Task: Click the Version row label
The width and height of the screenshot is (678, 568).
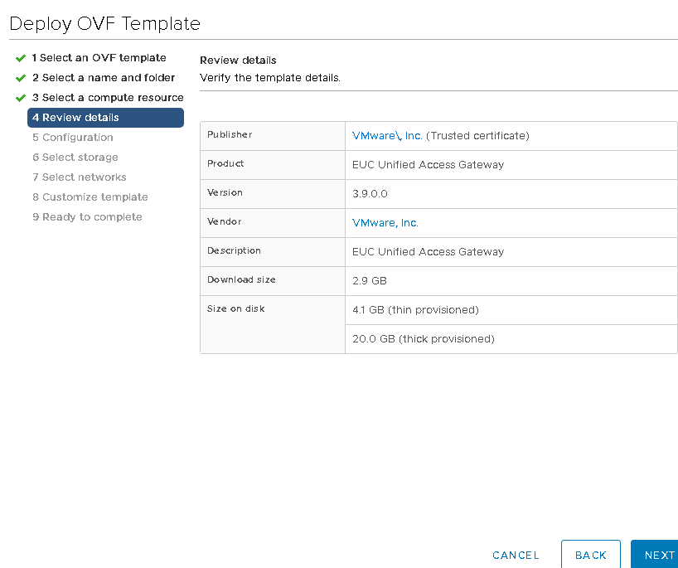Action: pyautogui.click(x=225, y=192)
